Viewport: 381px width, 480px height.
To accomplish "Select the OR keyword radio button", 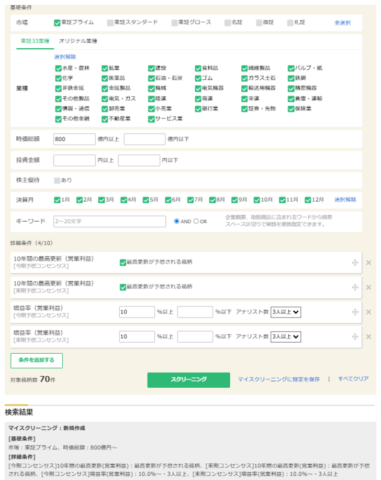I will (196, 221).
